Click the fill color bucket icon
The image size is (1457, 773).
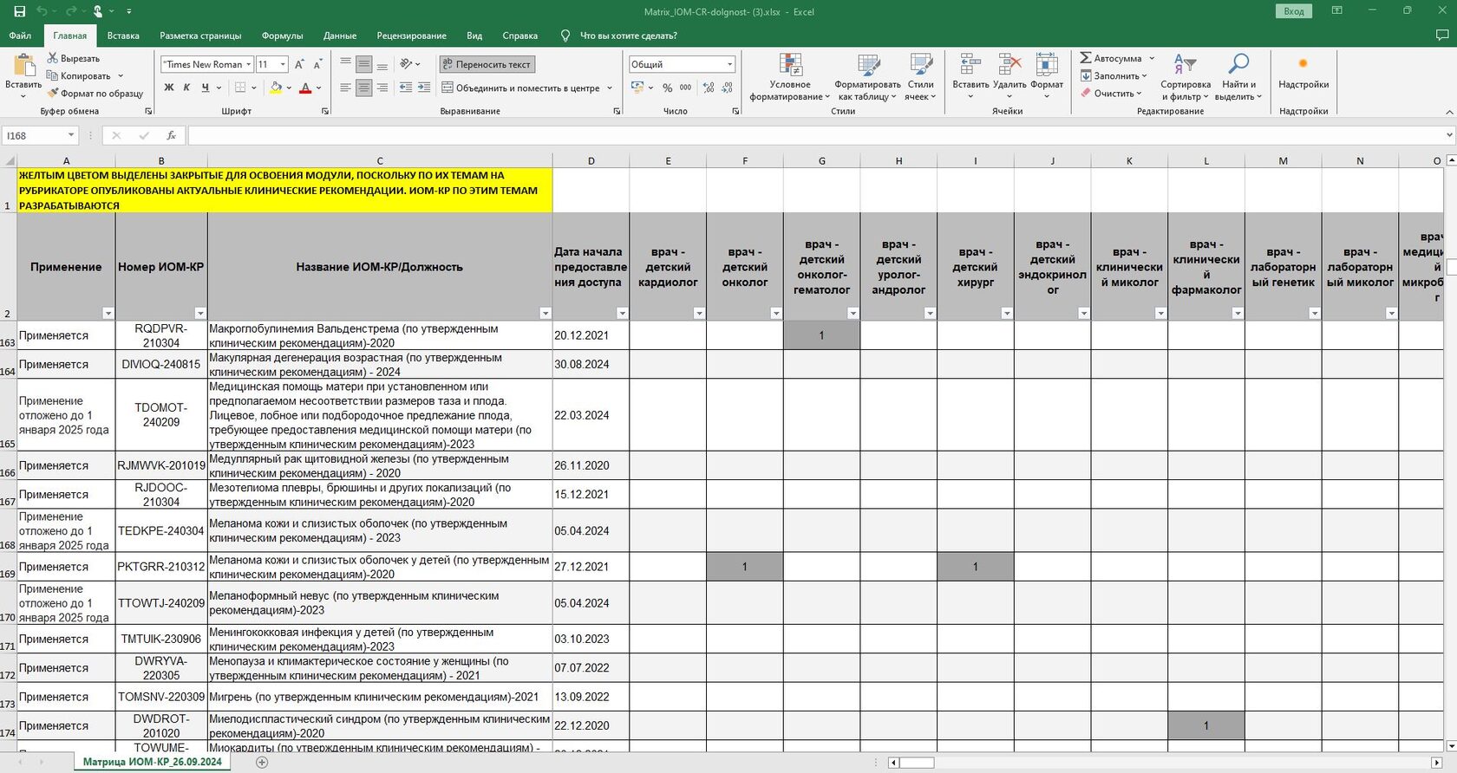pos(276,88)
